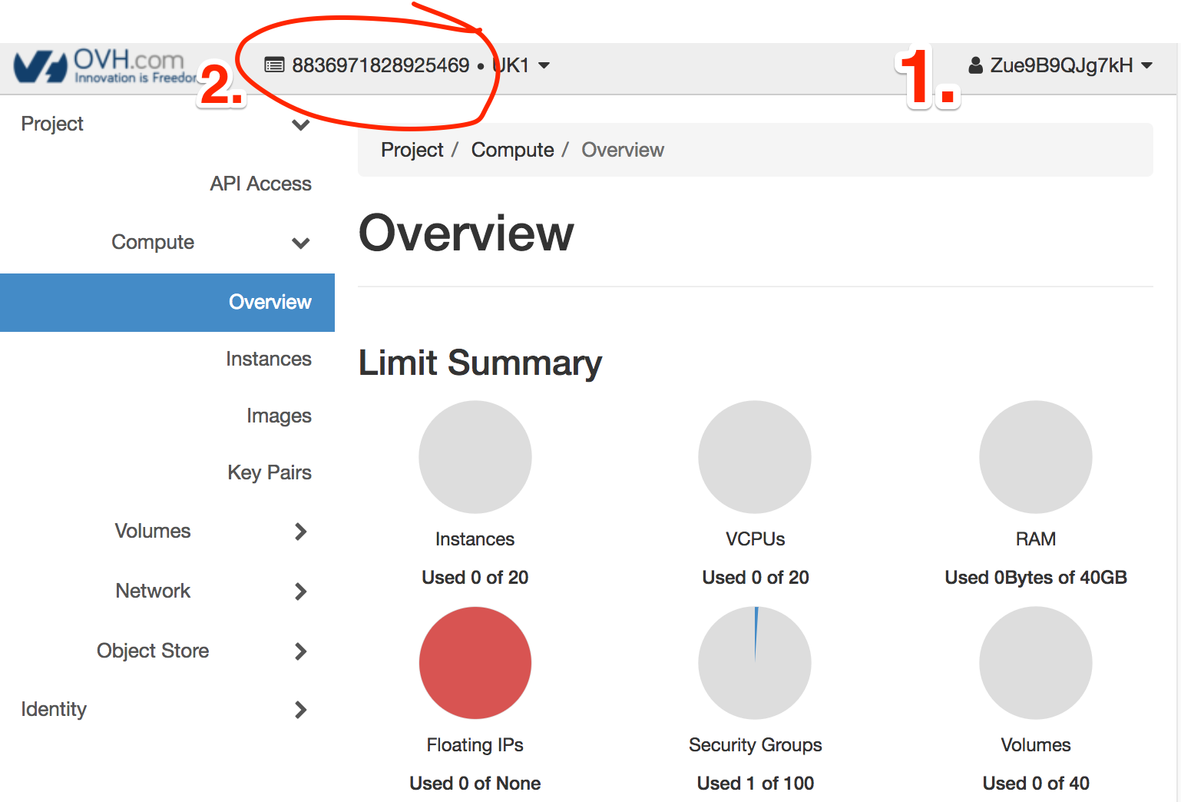The image size is (1181, 802).
Task: Click the project ID card icon
Action: tap(274, 65)
